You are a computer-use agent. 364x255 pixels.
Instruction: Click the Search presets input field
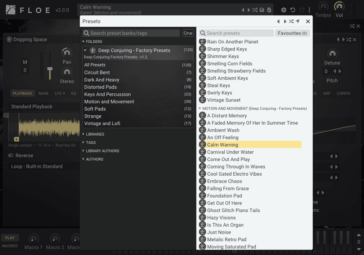click(236, 33)
